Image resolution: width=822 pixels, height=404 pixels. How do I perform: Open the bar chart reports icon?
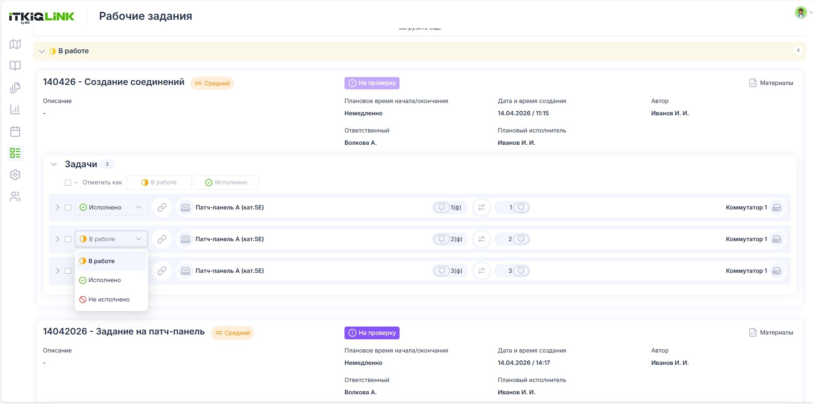point(15,110)
